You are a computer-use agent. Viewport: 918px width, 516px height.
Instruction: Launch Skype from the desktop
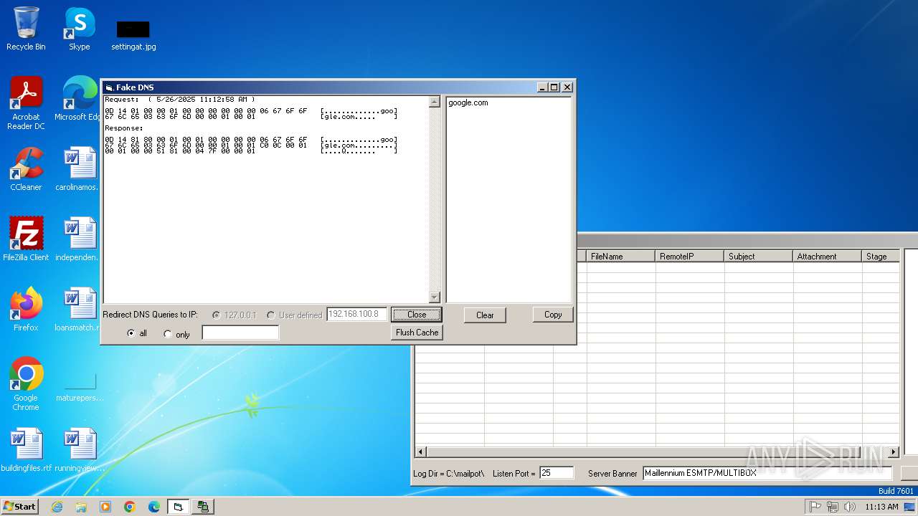click(x=79, y=29)
